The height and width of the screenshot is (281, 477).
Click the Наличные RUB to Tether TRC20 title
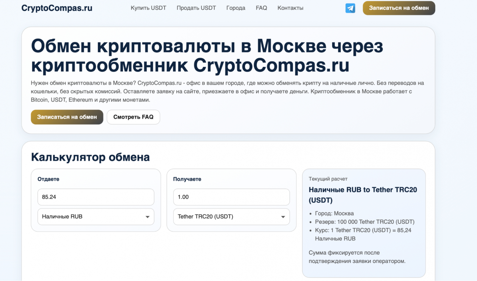click(363, 195)
